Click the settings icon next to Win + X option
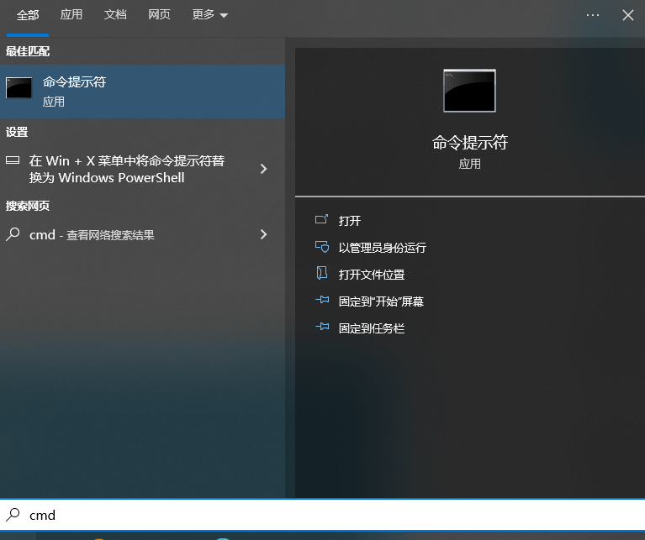This screenshot has height=540, width=645. click(x=13, y=160)
